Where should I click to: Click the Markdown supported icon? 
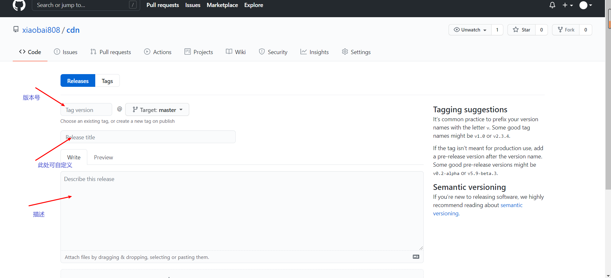point(416,257)
